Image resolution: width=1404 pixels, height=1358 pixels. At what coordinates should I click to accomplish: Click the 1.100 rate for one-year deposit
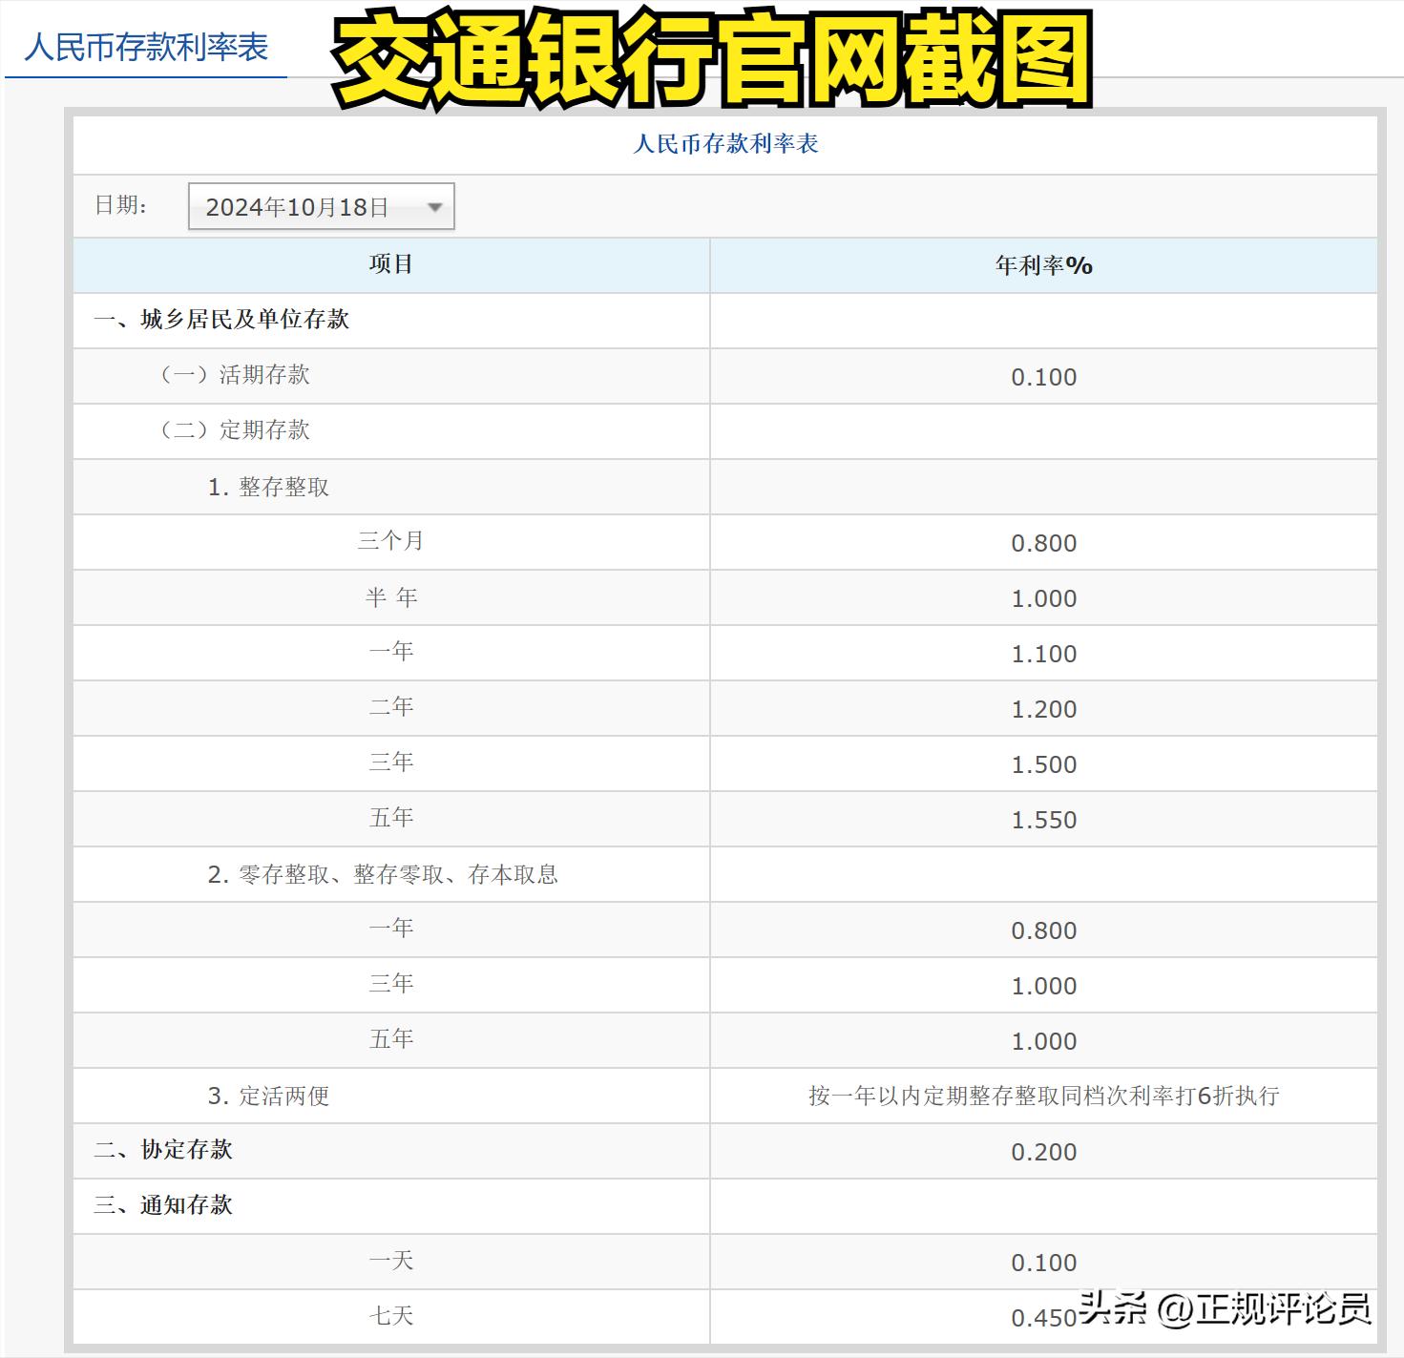click(x=1043, y=654)
